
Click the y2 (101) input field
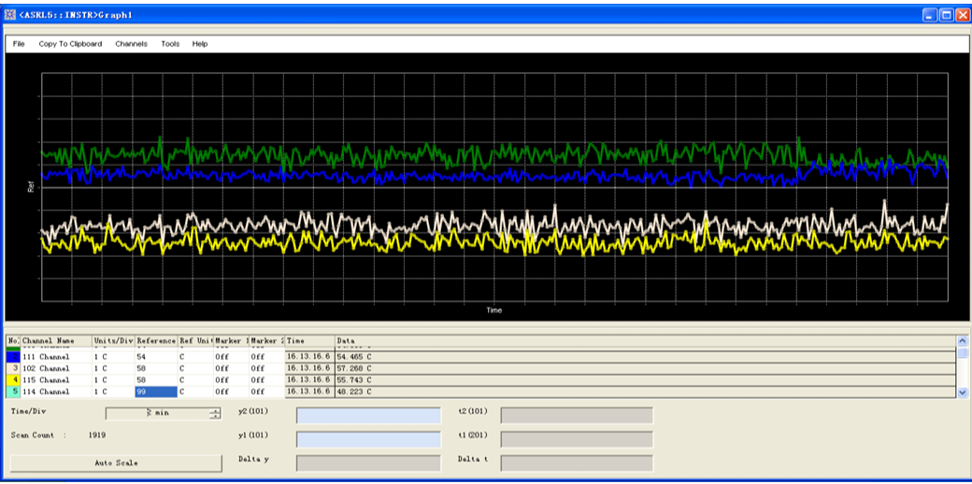368,415
